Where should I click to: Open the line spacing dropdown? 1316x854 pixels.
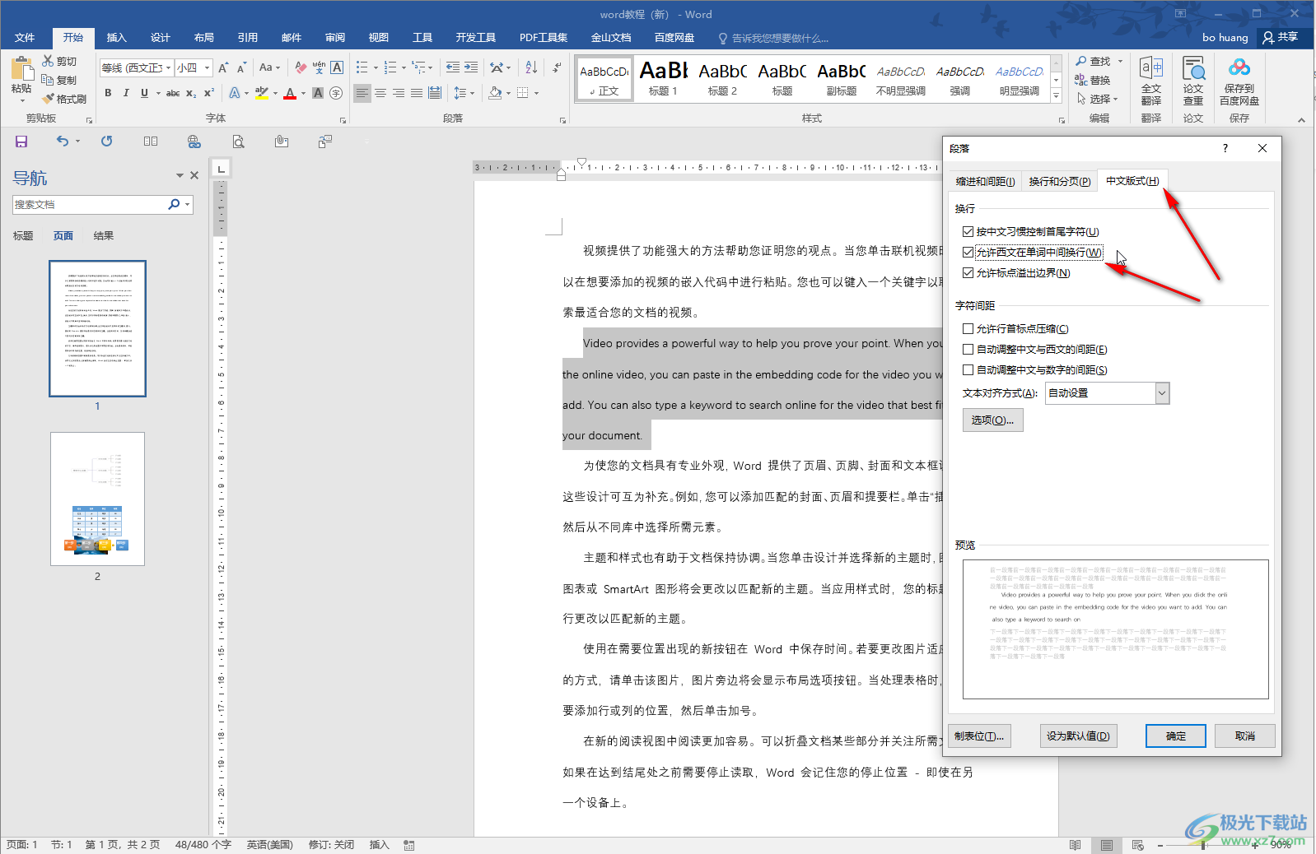(464, 93)
